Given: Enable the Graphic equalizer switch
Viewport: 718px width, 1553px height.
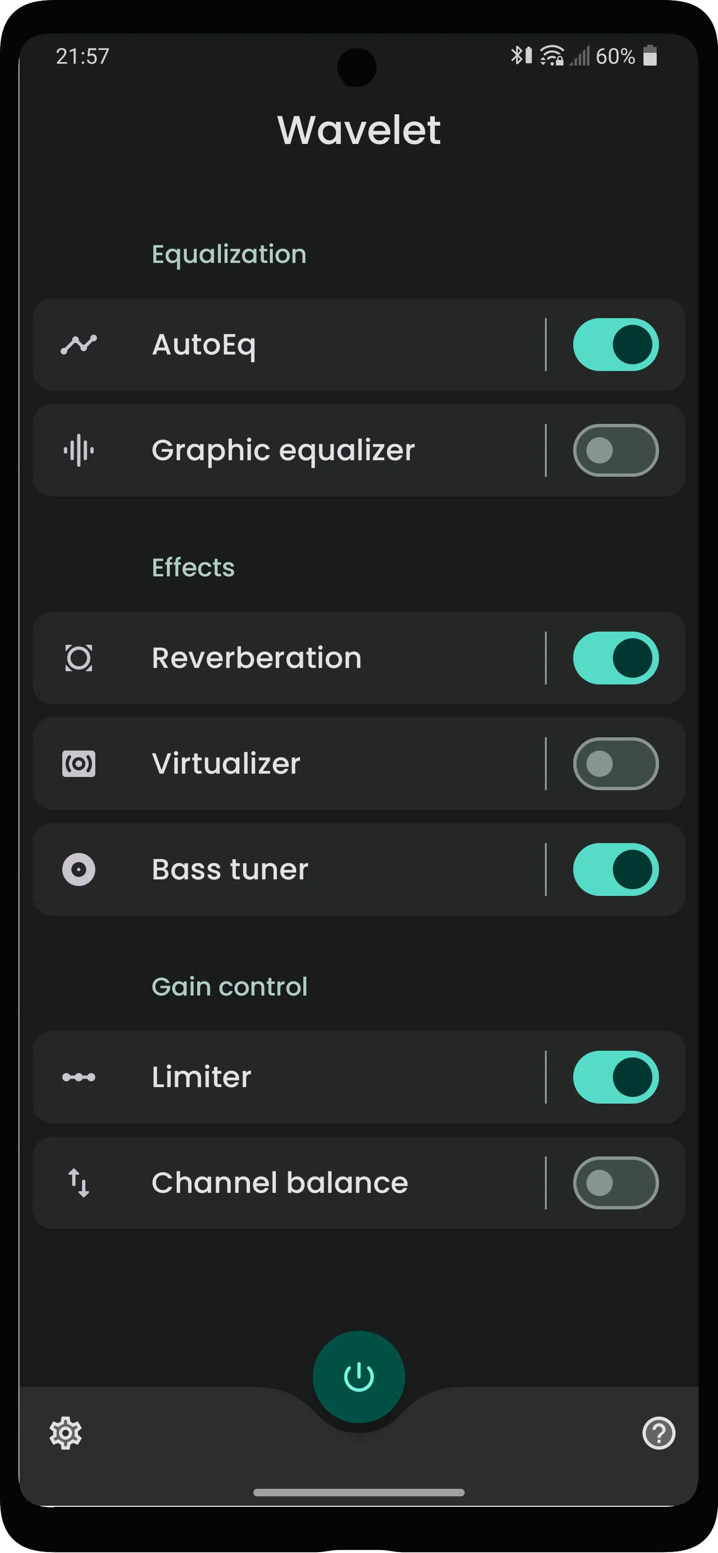Looking at the screenshot, I should pyautogui.click(x=616, y=450).
